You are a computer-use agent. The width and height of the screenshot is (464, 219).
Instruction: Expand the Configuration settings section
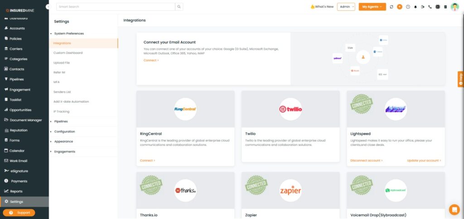pos(64,131)
